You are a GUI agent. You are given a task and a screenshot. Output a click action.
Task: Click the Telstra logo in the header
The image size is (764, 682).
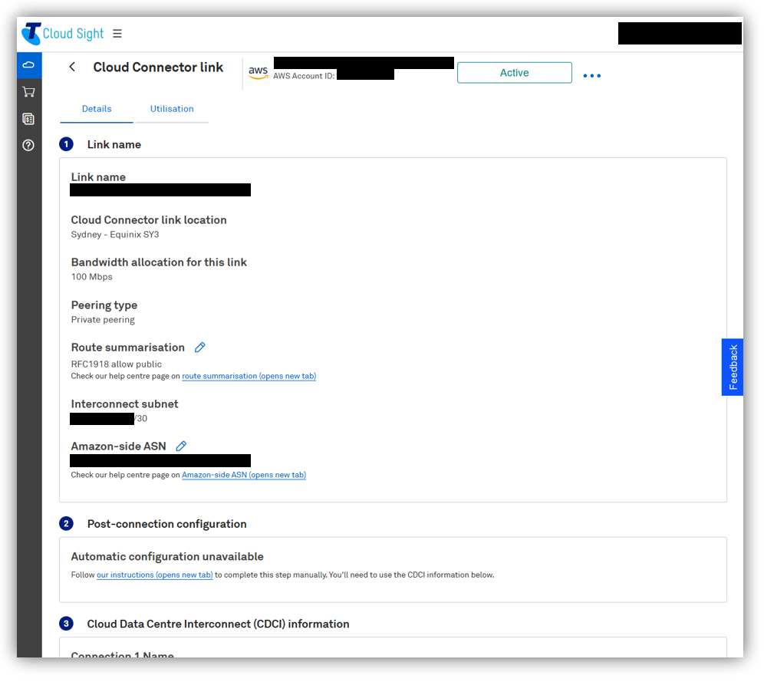pyautogui.click(x=31, y=34)
